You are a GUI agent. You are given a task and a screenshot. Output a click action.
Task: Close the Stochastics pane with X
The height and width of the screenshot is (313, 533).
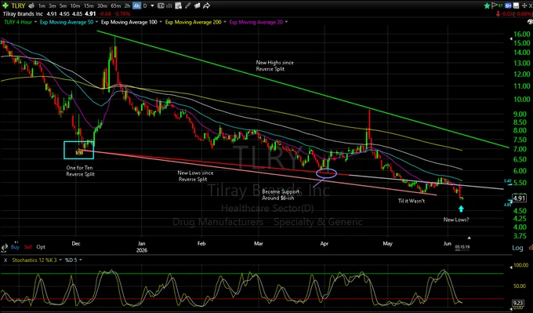pyautogui.click(x=5, y=260)
